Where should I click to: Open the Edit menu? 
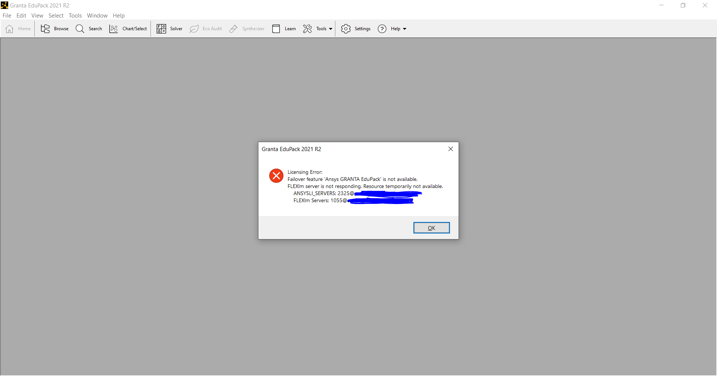click(21, 15)
